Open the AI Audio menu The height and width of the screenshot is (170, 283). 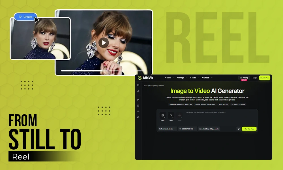pos(193,78)
